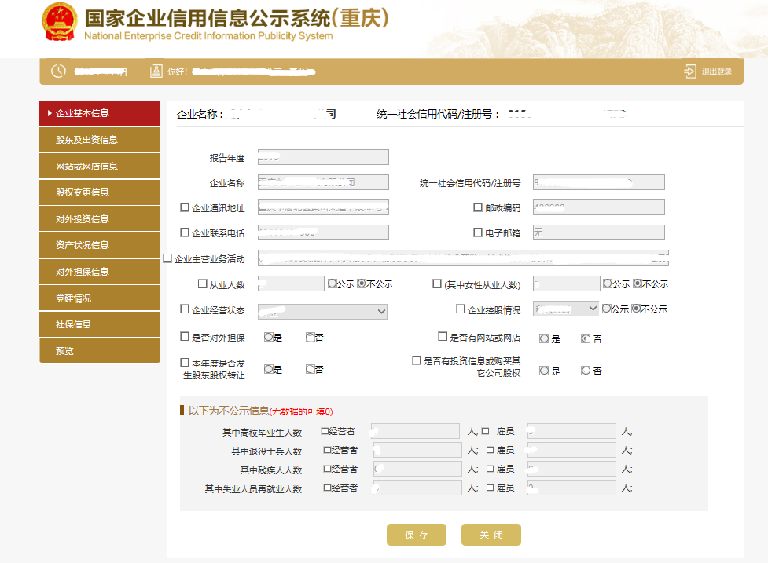Viewport: 768px width, 563px height.
Task: Select the 公示 radio for 从业人数
Action: (x=334, y=283)
